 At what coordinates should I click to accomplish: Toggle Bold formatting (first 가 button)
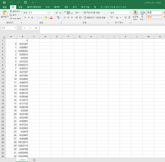(x=25, y=17)
